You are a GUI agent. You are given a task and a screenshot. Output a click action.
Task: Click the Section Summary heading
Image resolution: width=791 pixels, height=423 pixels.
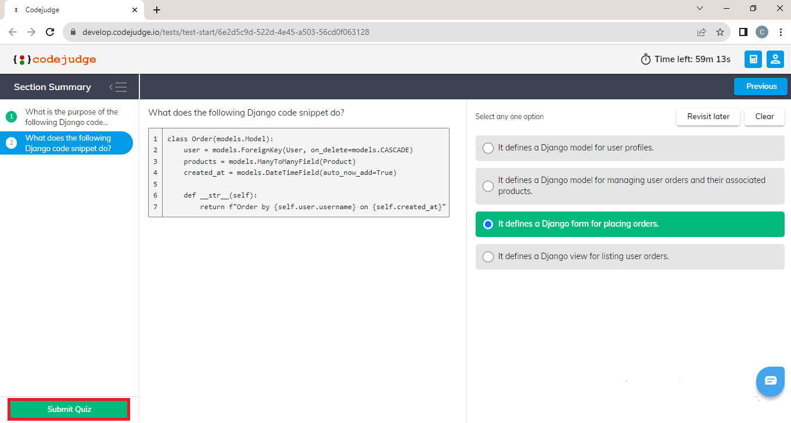pyautogui.click(x=52, y=87)
